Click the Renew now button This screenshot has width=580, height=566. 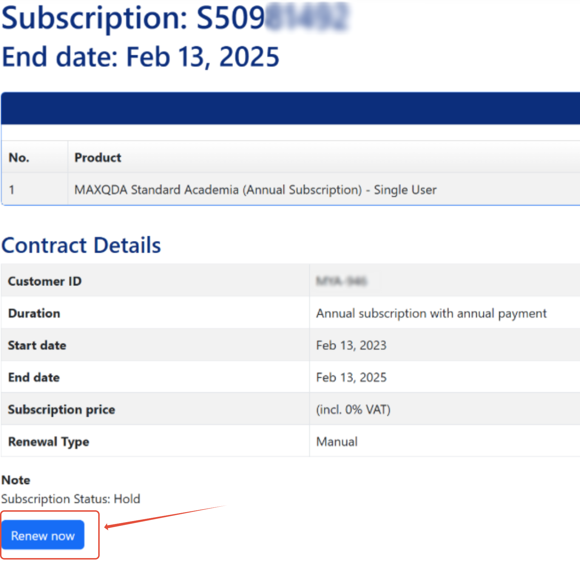[43, 535]
